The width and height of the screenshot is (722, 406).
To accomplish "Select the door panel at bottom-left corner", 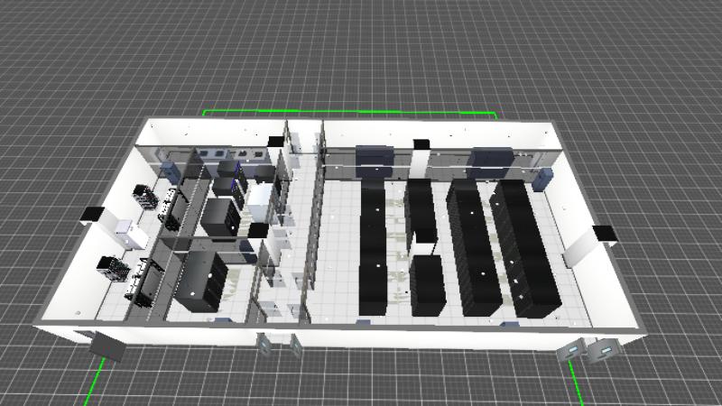I will (x=106, y=345).
